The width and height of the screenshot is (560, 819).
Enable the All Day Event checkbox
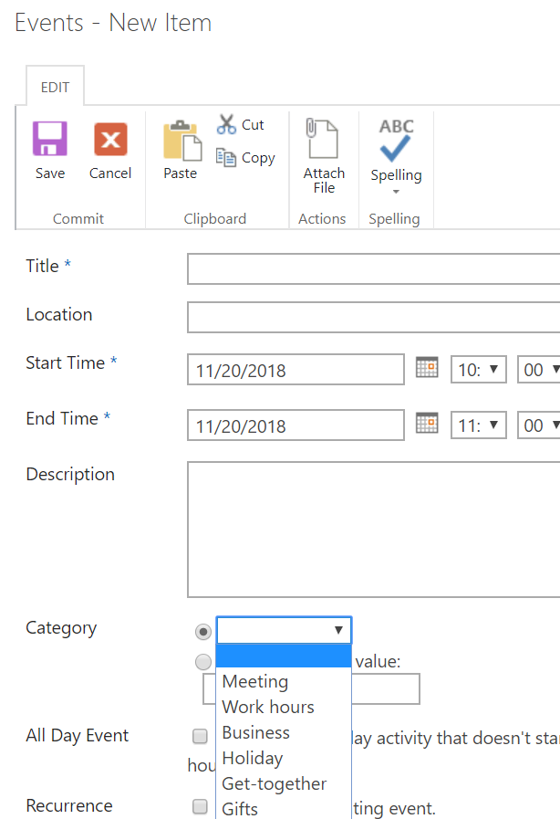[x=199, y=736]
